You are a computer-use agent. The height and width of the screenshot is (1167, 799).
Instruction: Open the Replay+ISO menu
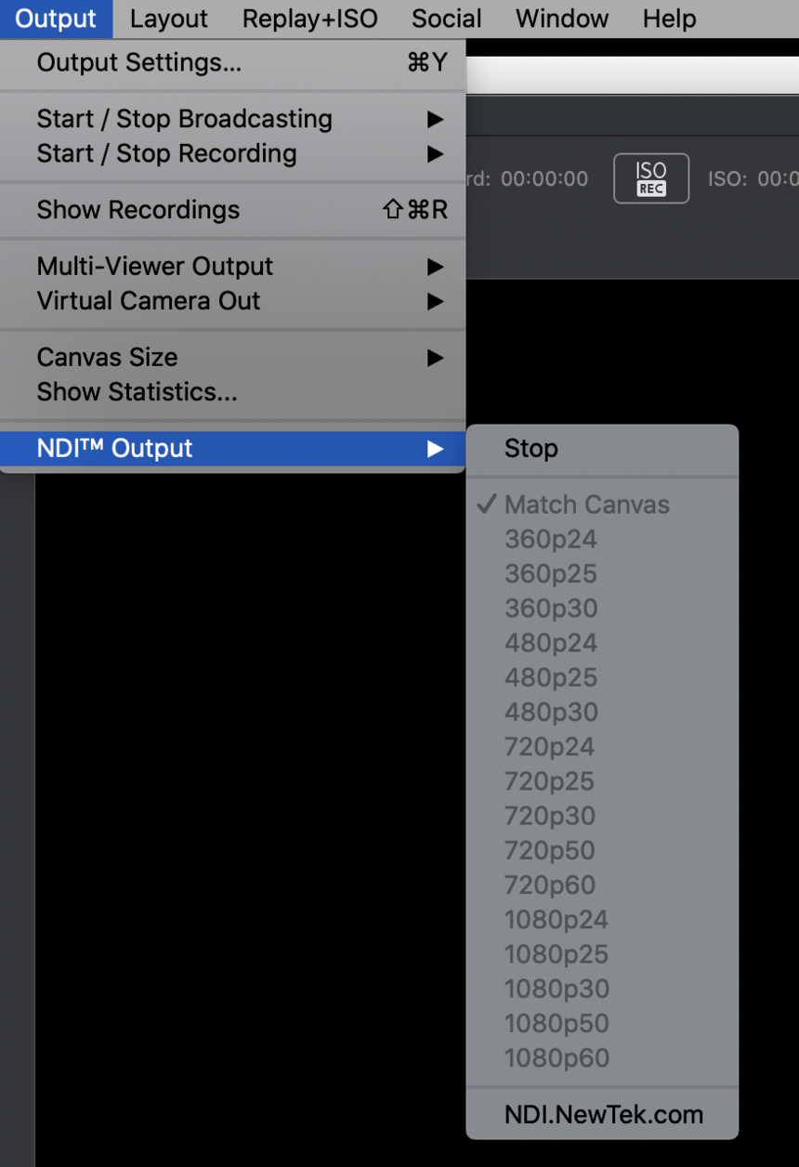pos(309,19)
